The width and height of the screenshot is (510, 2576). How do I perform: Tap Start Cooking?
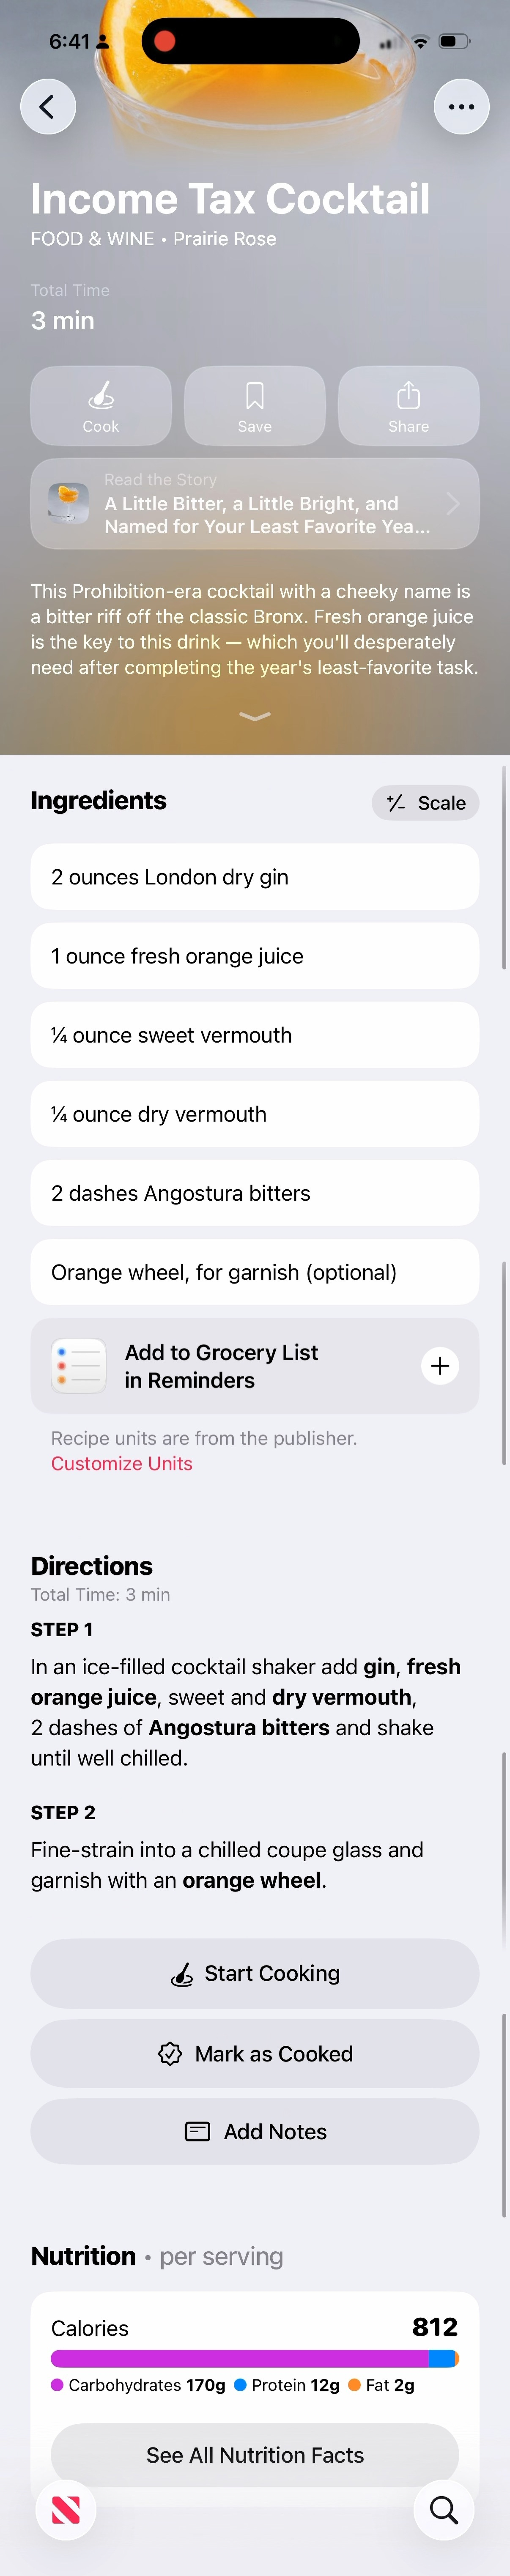(254, 1973)
